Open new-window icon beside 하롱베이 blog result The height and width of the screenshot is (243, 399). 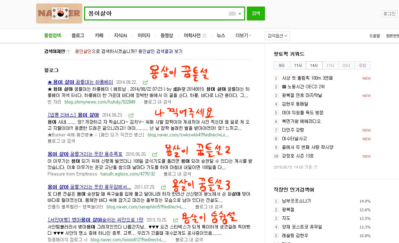146,82
